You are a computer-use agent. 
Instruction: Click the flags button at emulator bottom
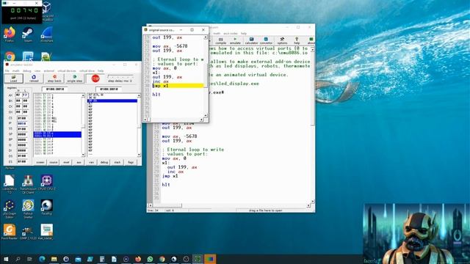[131, 162]
